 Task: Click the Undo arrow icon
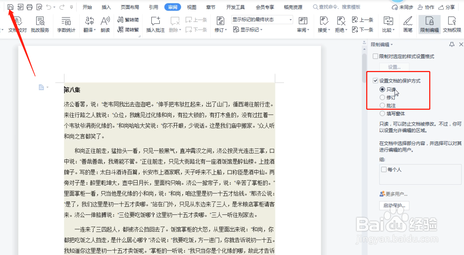pos(49,7)
